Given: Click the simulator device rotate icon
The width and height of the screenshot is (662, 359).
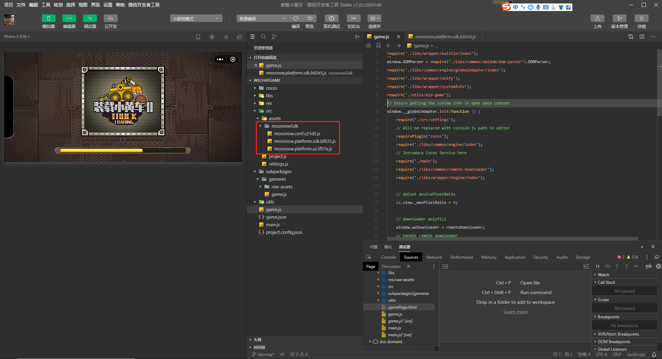Looking at the screenshot, I should [x=198, y=37].
